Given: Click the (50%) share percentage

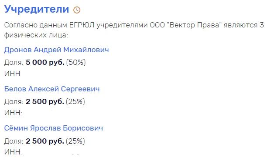Looking at the screenshot, I should pos(76,62).
